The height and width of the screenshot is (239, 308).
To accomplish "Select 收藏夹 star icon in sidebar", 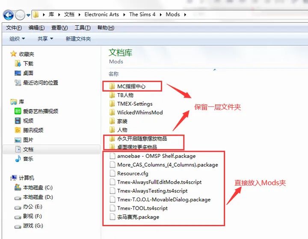I will pos(13,54).
